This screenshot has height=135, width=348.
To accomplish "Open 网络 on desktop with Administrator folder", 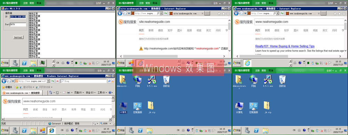I will [x=254, y=81].
